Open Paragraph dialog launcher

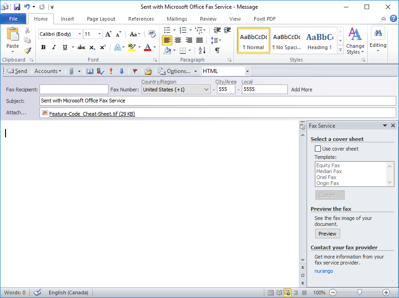[x=229, y=60]
